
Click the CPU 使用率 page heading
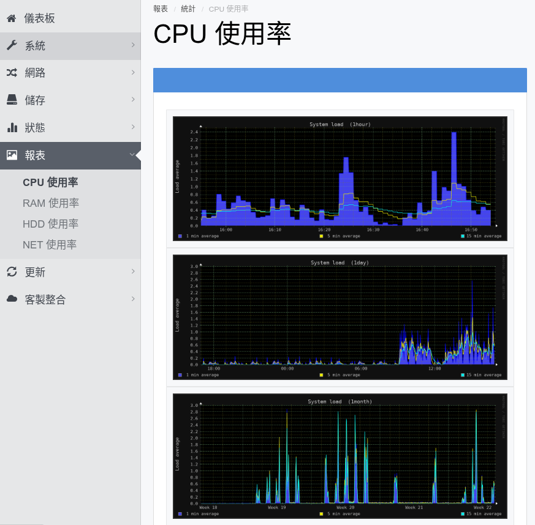tap(222, 34)
